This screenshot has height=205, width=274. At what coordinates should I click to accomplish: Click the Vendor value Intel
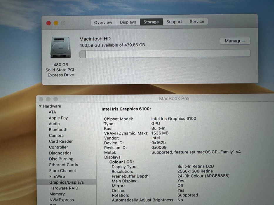point(156,138)
